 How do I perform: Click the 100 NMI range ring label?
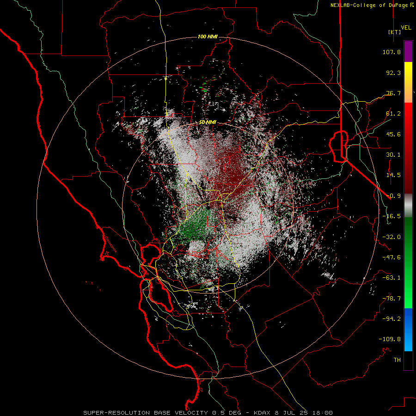[x=208, y=37]
